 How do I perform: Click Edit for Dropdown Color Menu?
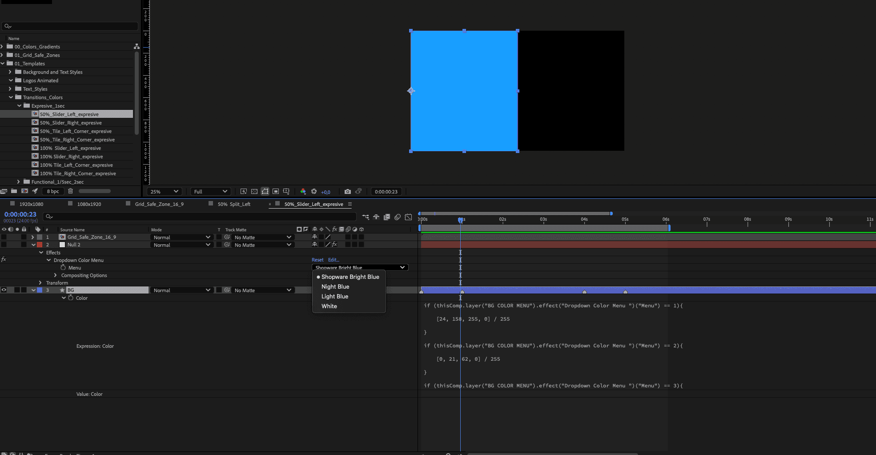pos(334,260)
